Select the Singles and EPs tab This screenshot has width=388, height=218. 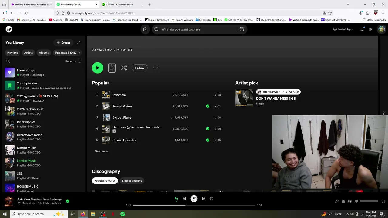click(132, 181)
